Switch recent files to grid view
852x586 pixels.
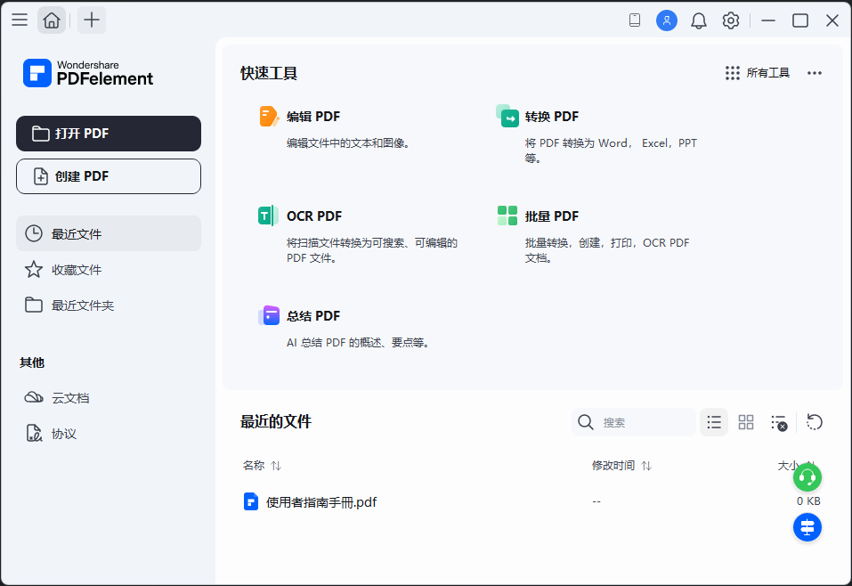click(746, 422)
